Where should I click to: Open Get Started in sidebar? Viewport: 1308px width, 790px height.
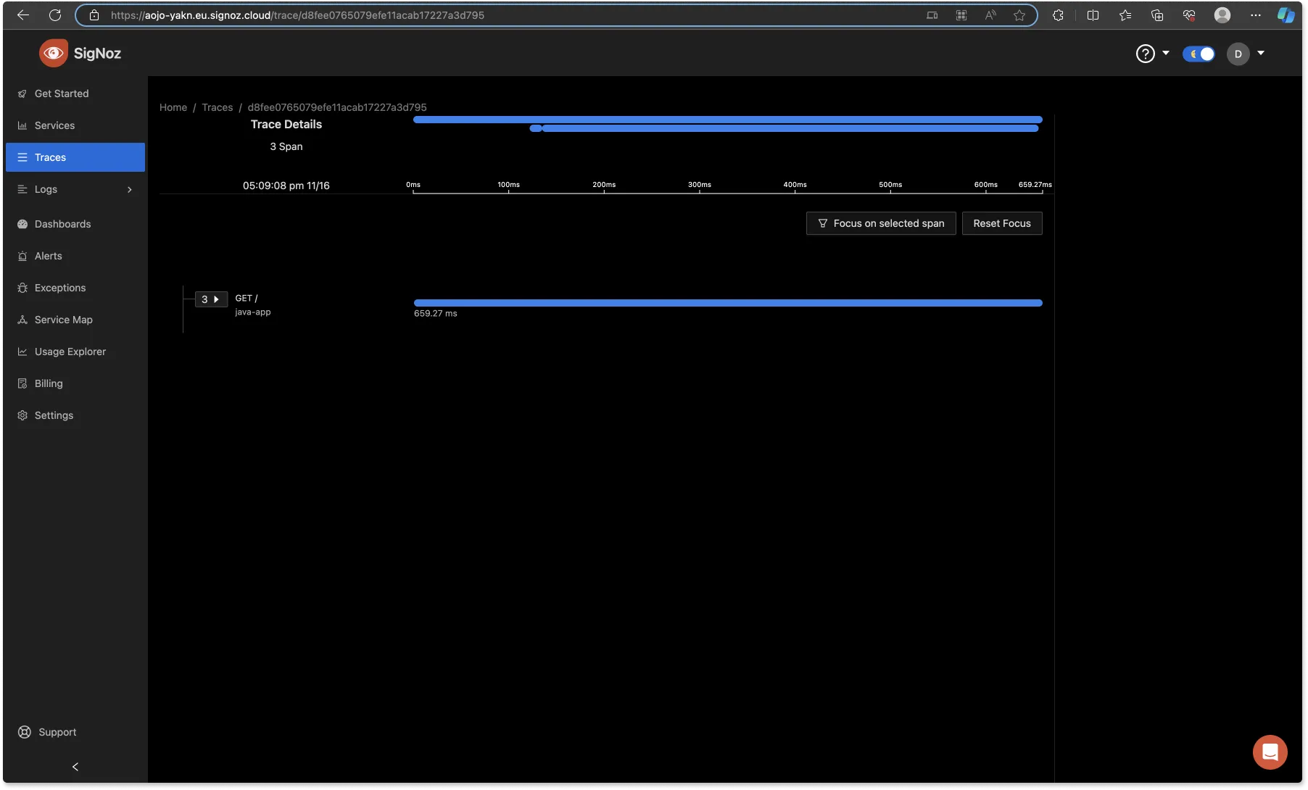(75, 93)
